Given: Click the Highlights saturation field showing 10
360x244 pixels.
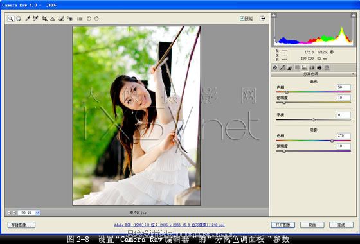Looking at the screenshot, I should pos(344,98).
